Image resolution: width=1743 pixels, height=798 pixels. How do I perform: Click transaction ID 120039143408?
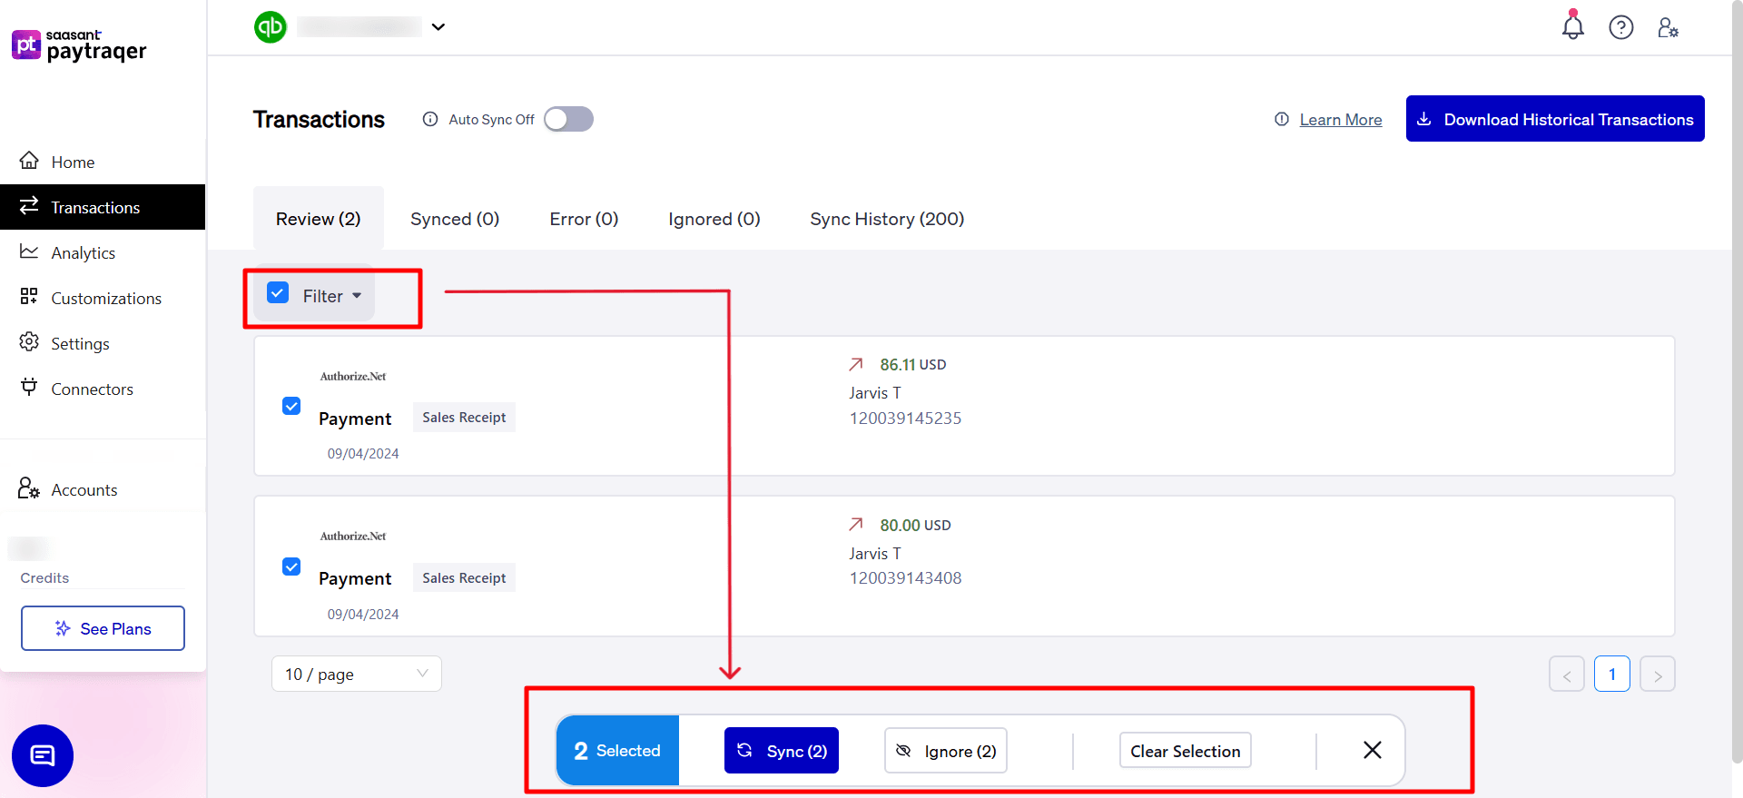(x=905, y=577)
